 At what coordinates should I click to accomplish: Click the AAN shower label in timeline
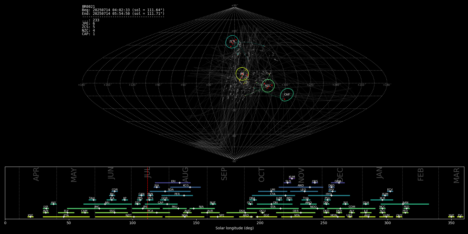405,203
